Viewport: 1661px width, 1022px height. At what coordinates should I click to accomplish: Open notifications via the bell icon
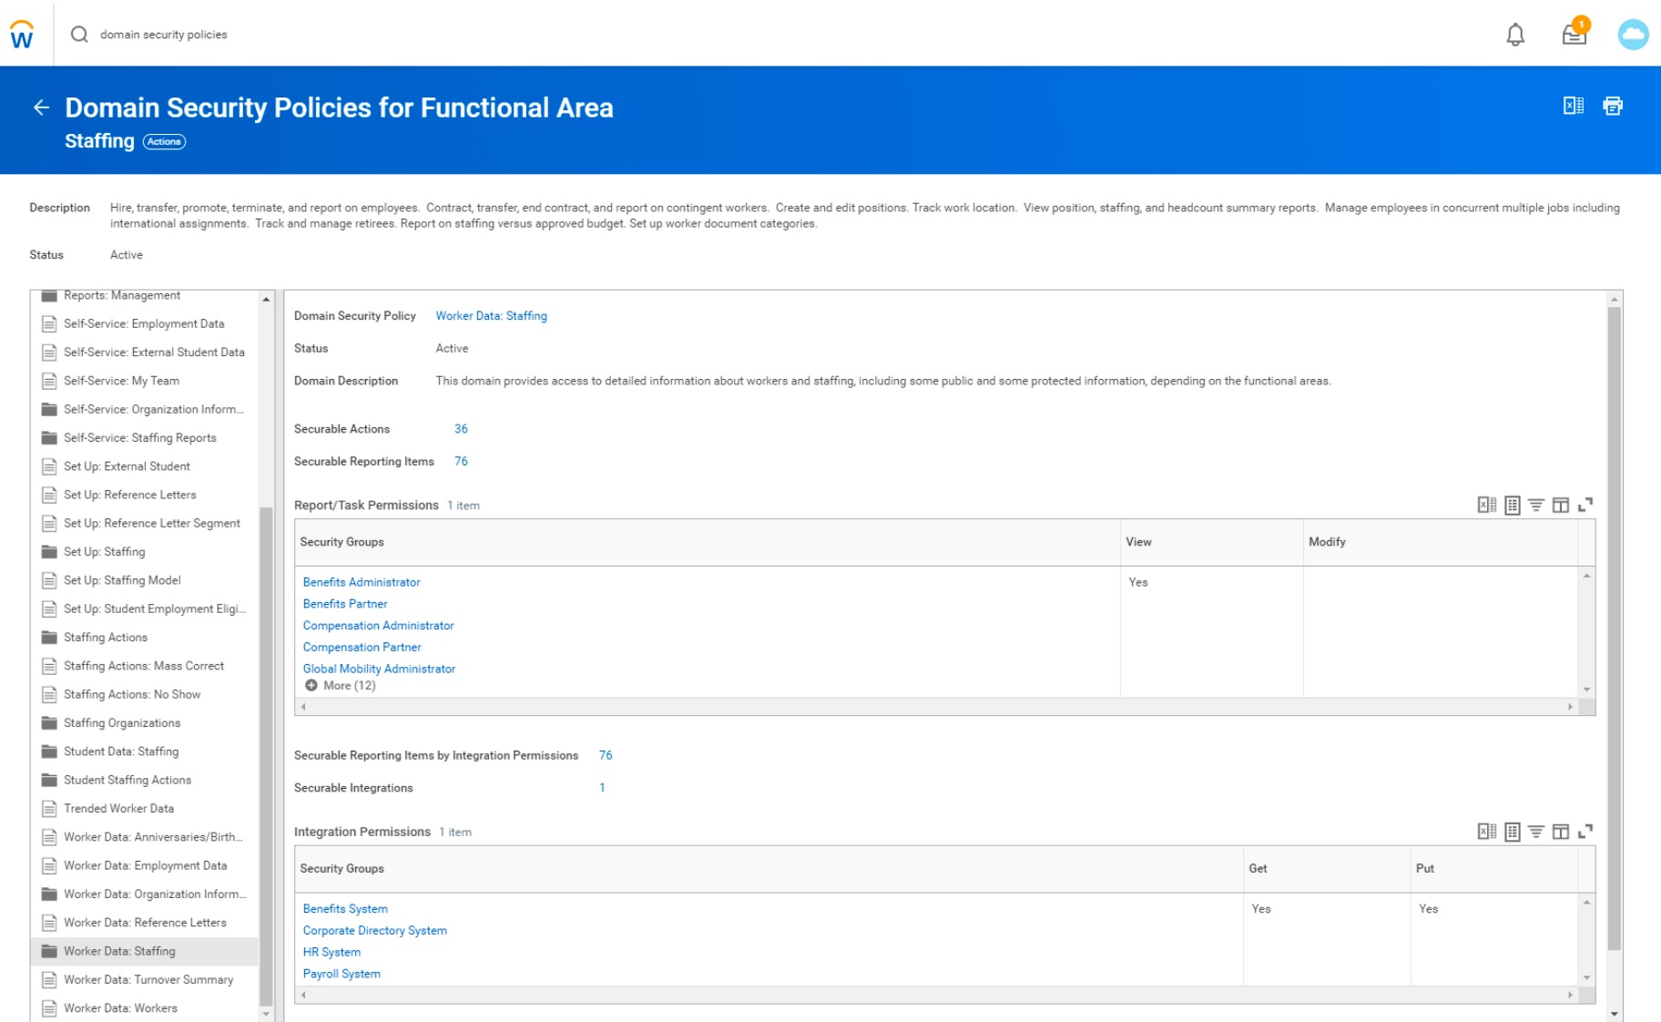pos(1515,34)
